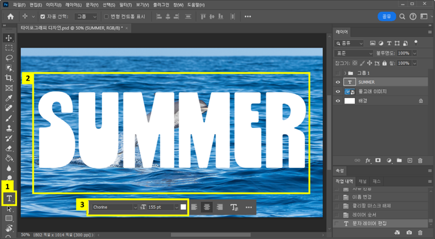Select the Clone Stamp tool

tap(9, 128)
